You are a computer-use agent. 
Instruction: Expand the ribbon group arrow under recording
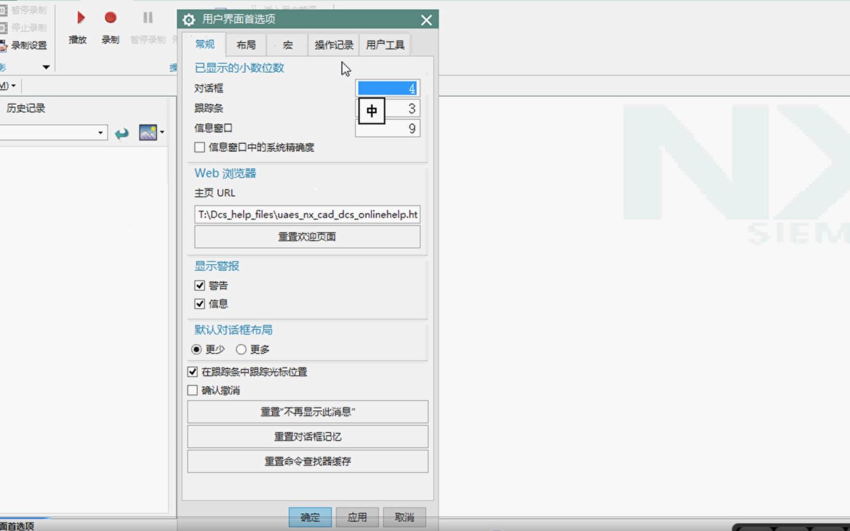coord(46,67)
